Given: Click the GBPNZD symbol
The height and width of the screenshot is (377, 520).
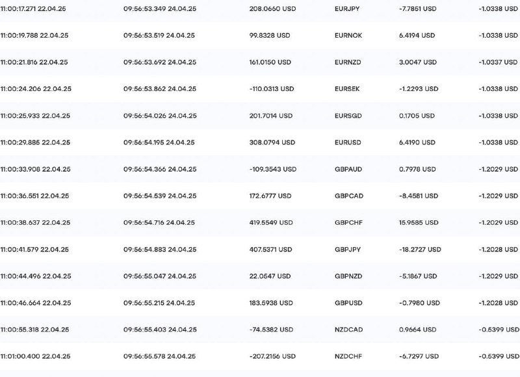Looking at the screenshot, I should [348, 276].
